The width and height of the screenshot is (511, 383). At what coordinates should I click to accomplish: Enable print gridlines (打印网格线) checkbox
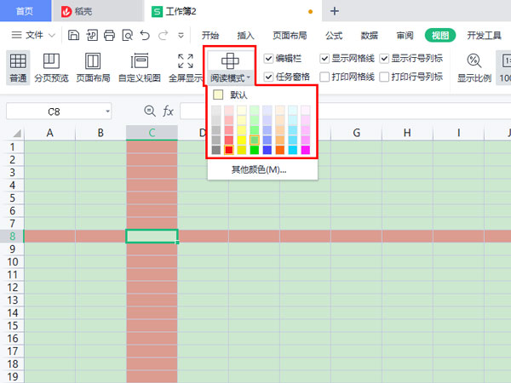point(324,77)
